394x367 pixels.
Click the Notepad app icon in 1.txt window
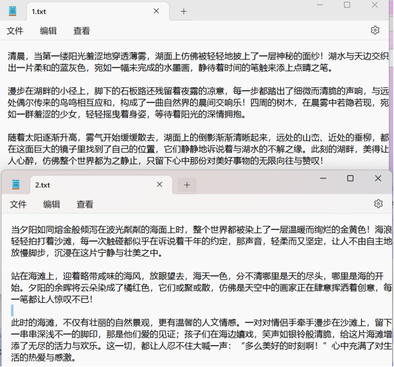(12, 12)
